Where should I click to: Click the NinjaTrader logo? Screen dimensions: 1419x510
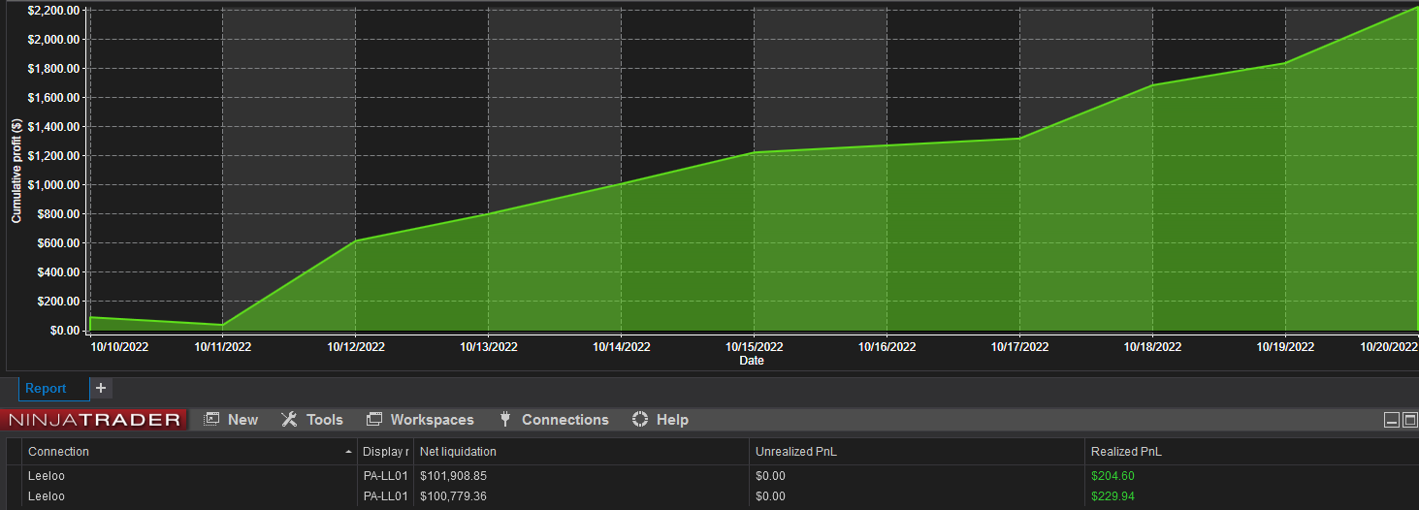click(94, 420)
